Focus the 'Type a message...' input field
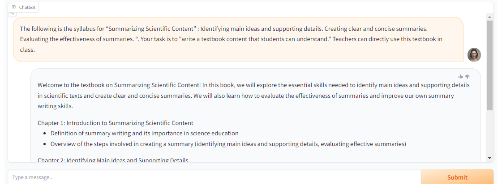This screenshot has height=184, width=502. (x=215, y=177)
